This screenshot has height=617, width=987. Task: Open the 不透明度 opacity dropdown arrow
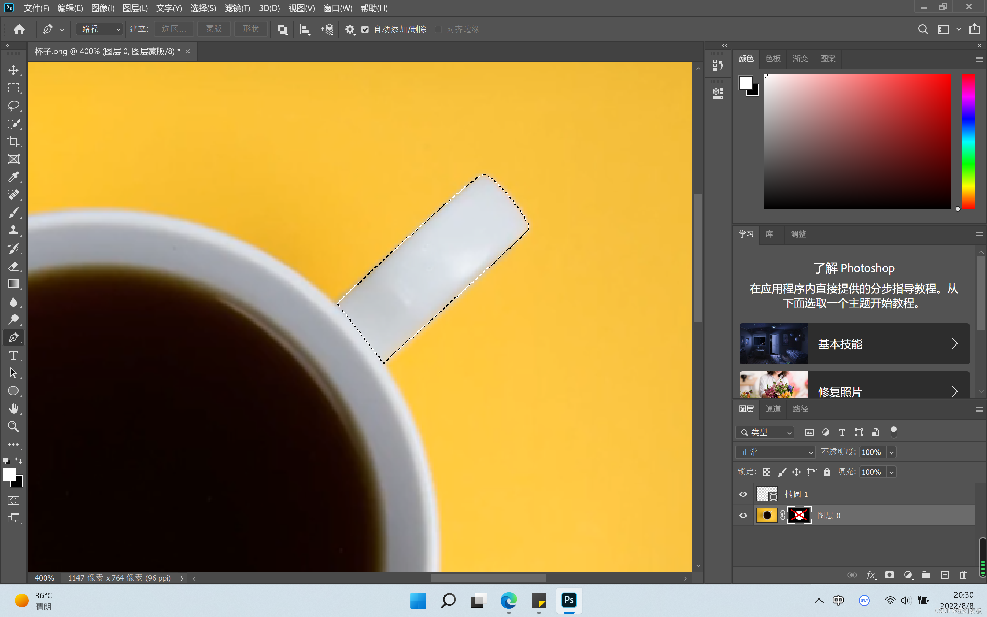[892, 452]
